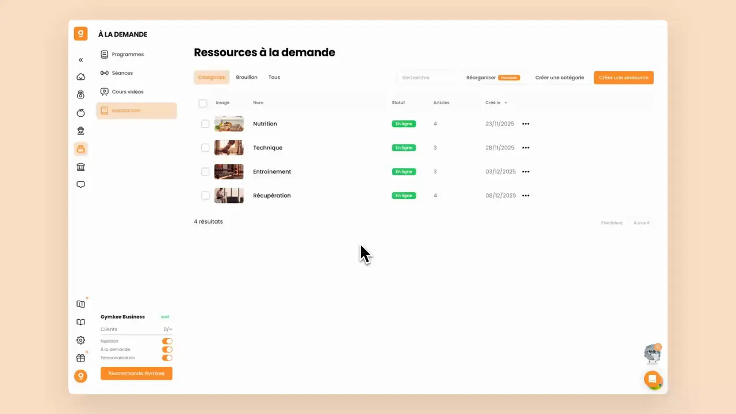Open settings gear icon in sidebar
The image size is (736, 414).
click(x=80, y=340)
